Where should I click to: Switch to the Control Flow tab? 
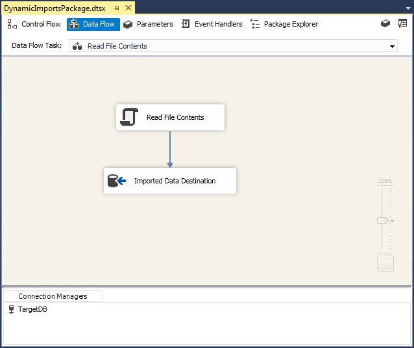tap(34, 25)
